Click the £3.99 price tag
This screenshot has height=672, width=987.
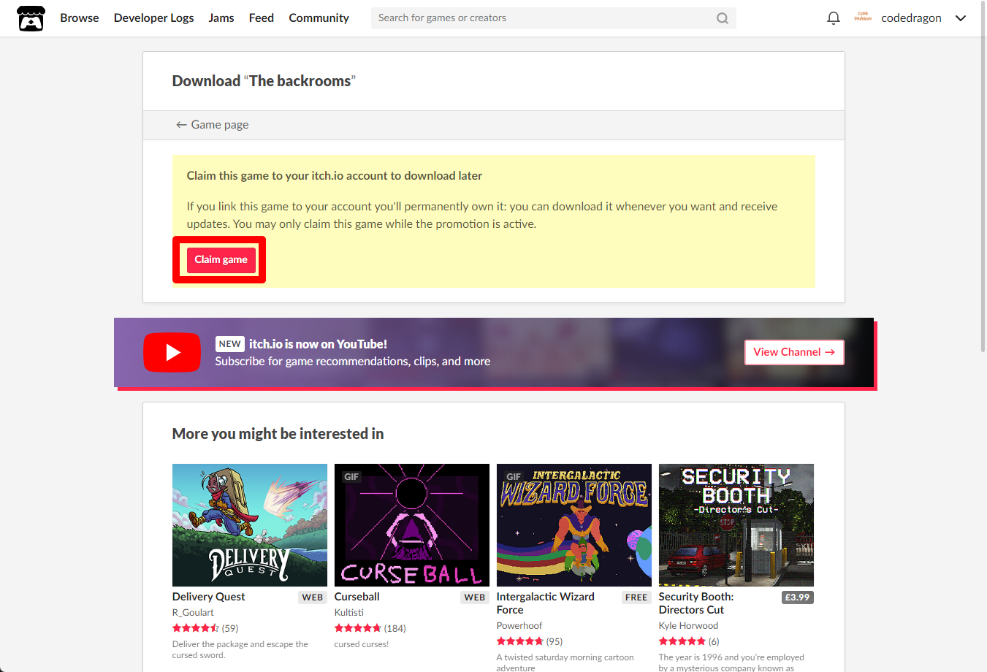tap(797, 597)
